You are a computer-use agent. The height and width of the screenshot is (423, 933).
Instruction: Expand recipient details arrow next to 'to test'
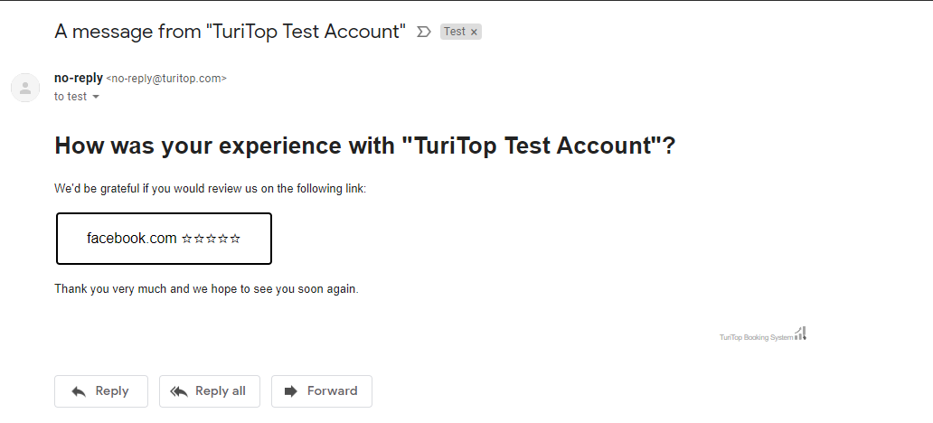tap(96, 97)
